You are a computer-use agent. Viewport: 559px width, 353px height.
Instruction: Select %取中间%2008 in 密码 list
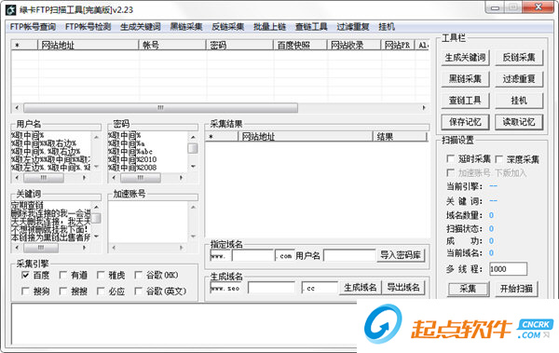coord(132,168)
